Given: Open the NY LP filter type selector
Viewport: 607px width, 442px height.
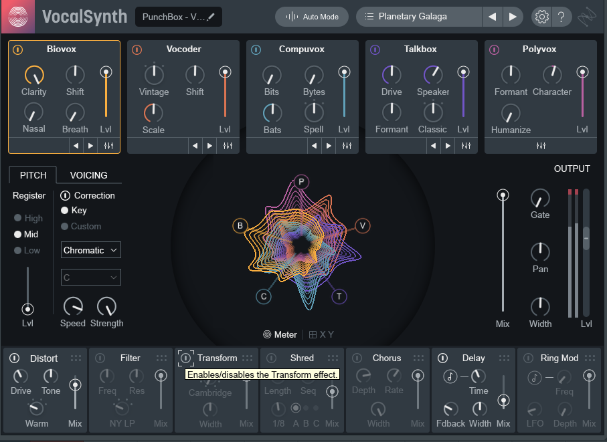Looking at the screenshot, I should (x=122, y=423).
